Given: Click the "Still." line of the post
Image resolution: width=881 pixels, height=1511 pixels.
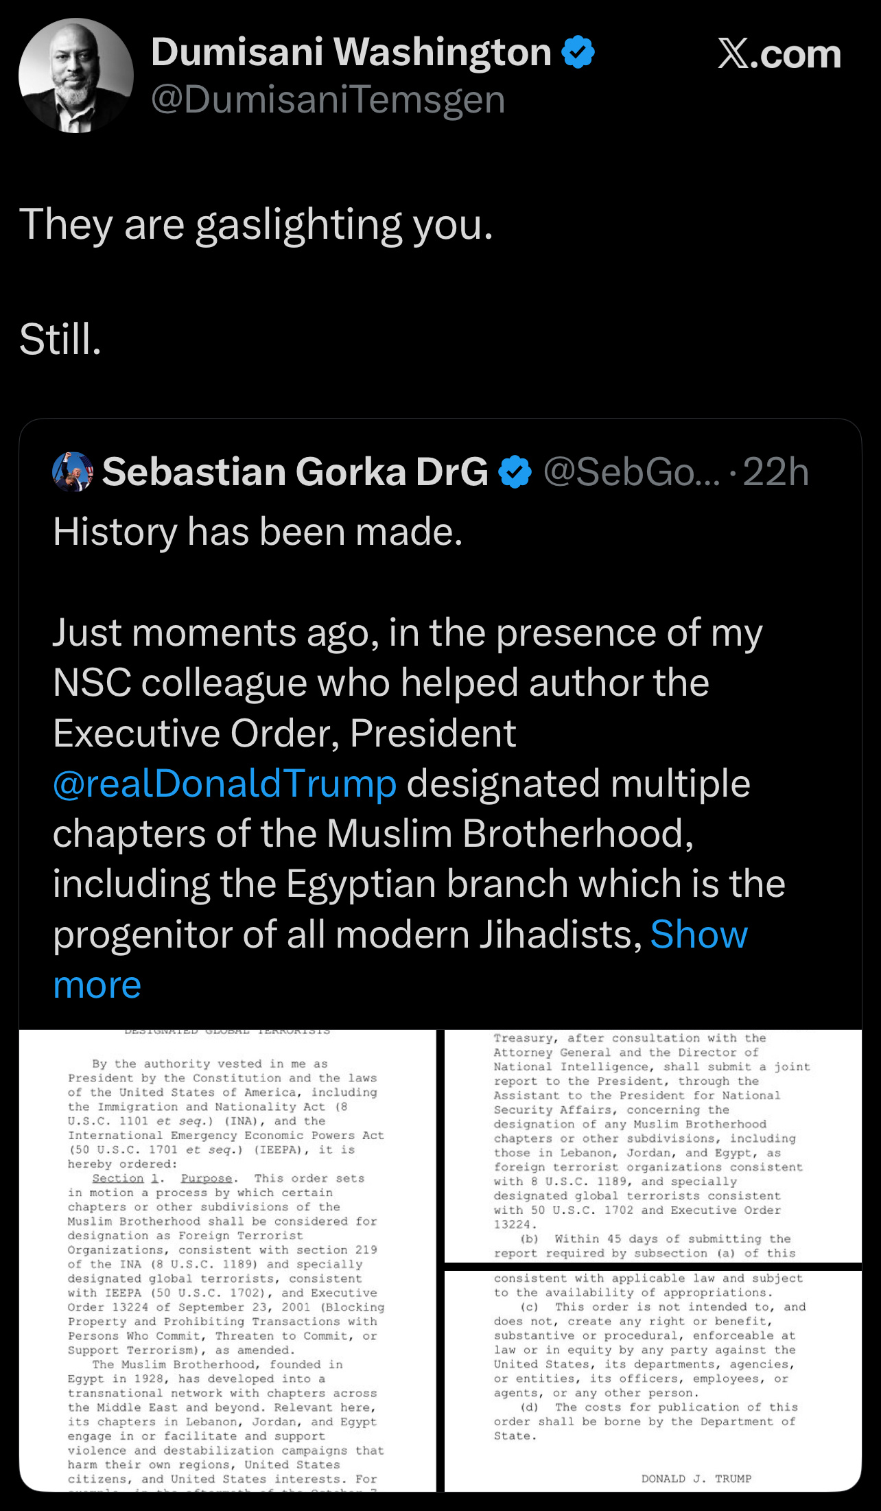Looking at the screenshot, I should (60, 339).
